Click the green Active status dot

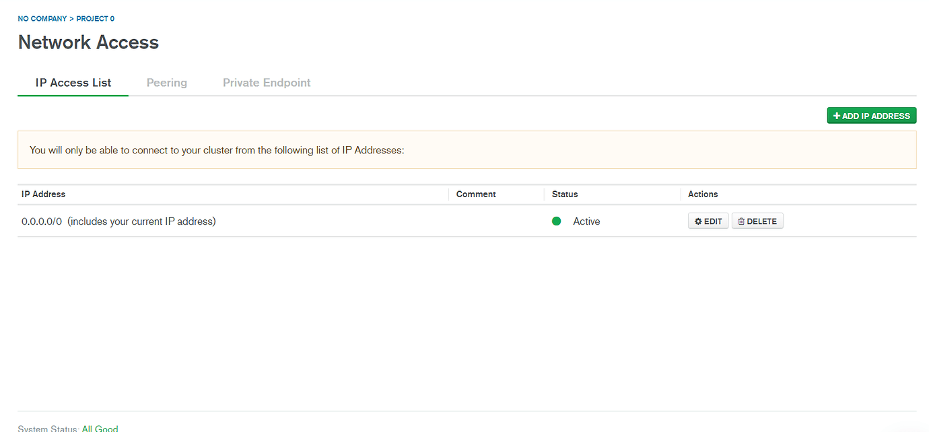(x=556, y=221)
